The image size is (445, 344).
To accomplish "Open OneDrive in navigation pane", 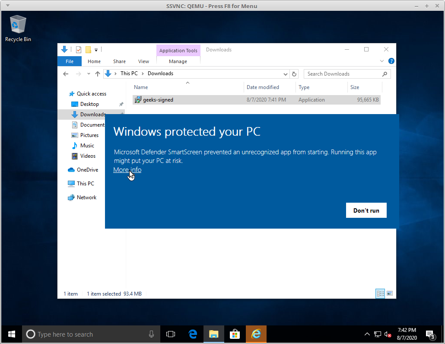I will pos(87,170).
